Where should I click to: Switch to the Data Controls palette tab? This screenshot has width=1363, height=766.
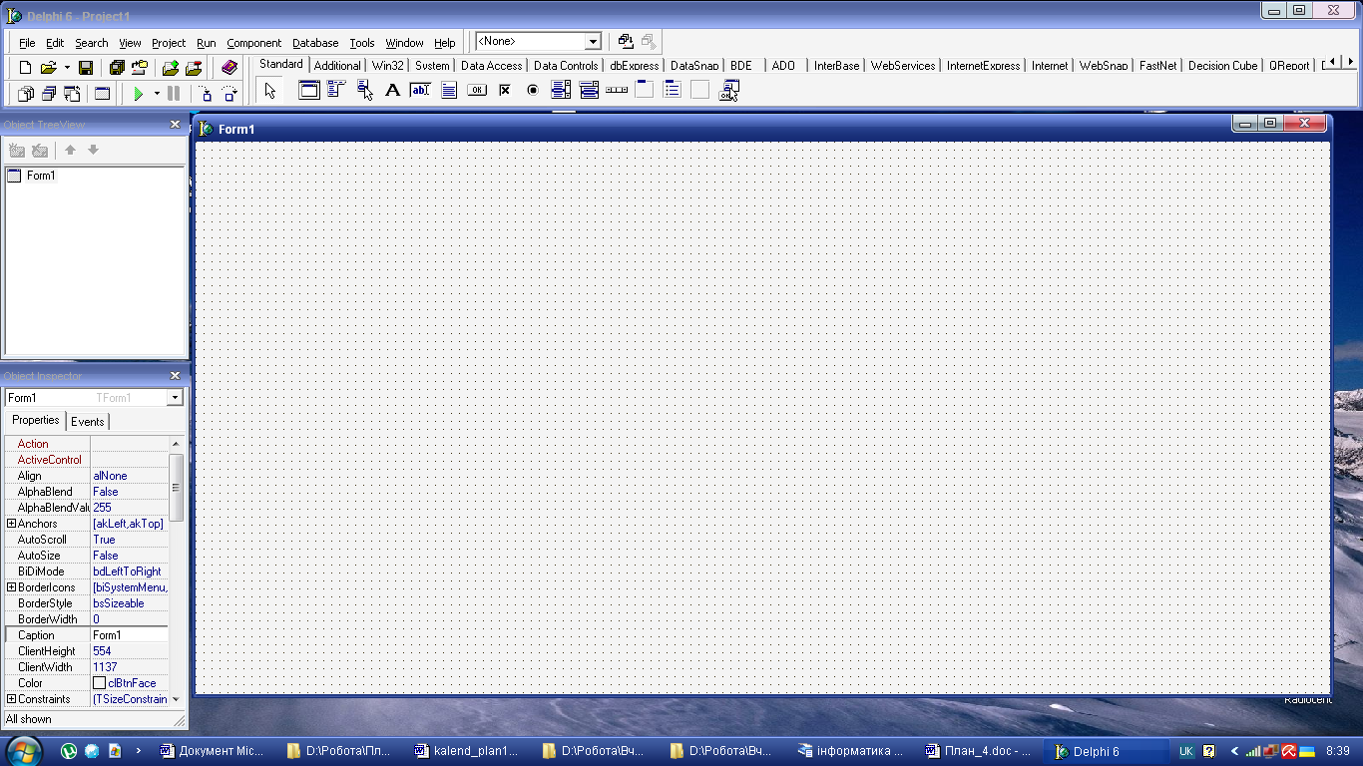pyautogui.click(x=566, y=66)
